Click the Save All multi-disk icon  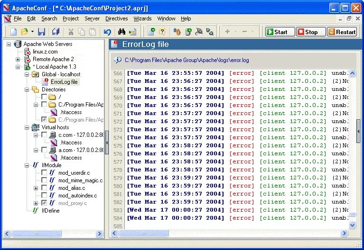pyautogui.click(x=56, y=32)
